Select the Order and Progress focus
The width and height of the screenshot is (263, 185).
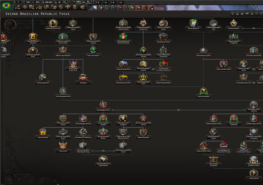(x=93, y=52)
